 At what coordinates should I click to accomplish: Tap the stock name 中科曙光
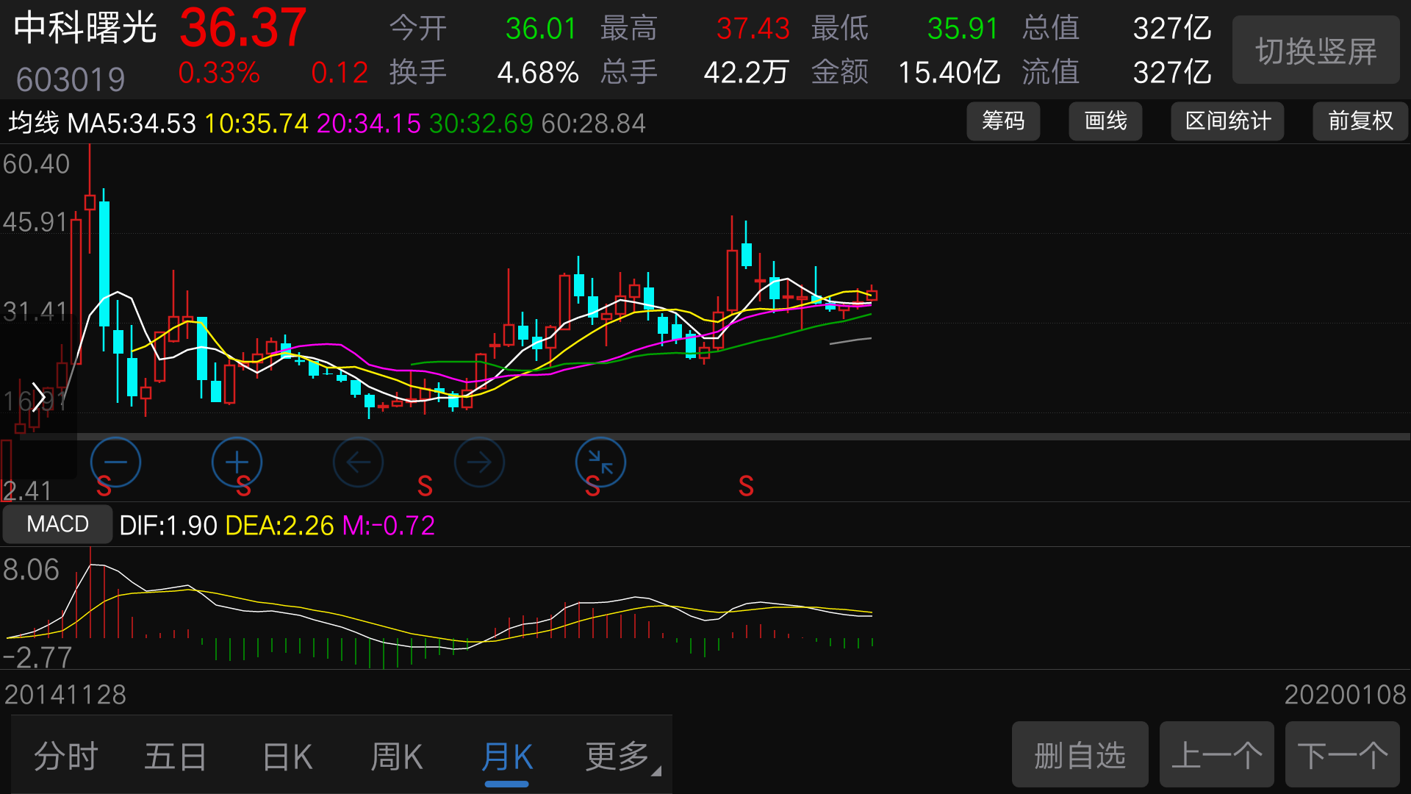pos(85,28)
